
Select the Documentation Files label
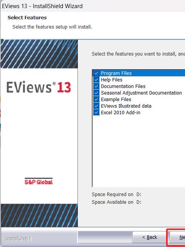[123, 86]
